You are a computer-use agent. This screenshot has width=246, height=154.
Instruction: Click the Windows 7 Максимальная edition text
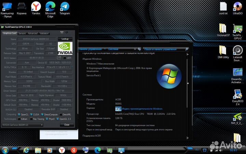click(x=100, y=64)
